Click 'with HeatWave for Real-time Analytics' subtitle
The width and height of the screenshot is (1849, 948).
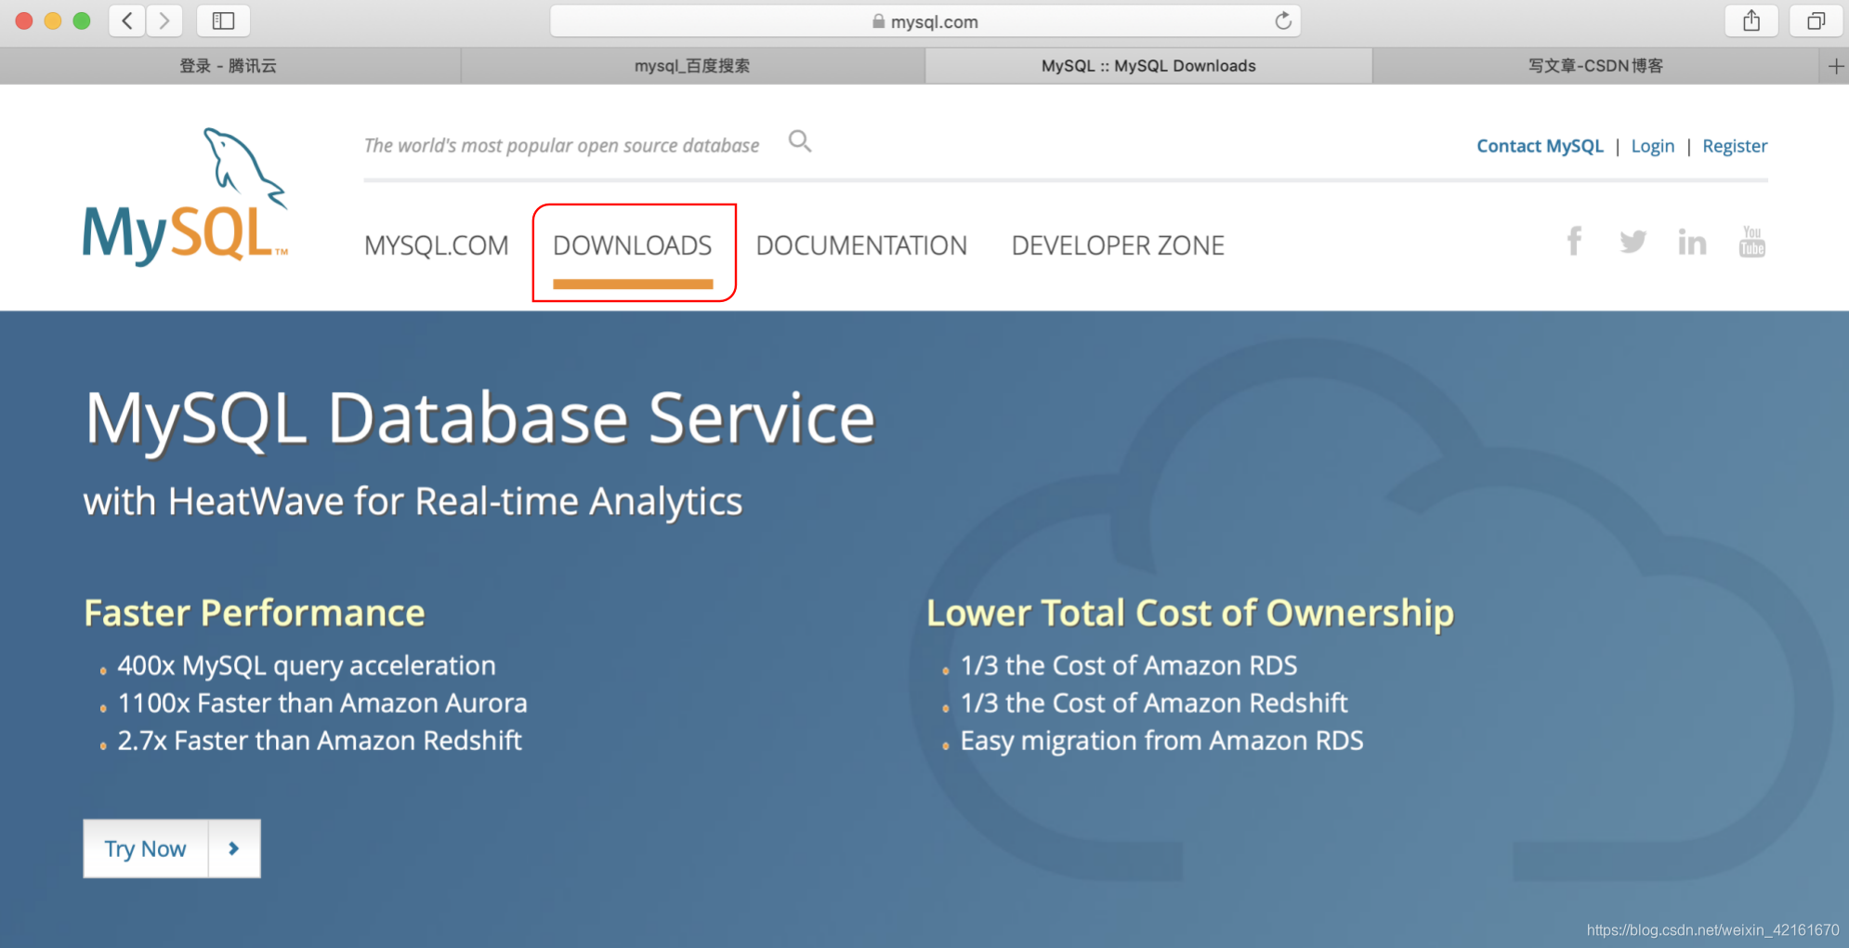[x=413, y=502]
